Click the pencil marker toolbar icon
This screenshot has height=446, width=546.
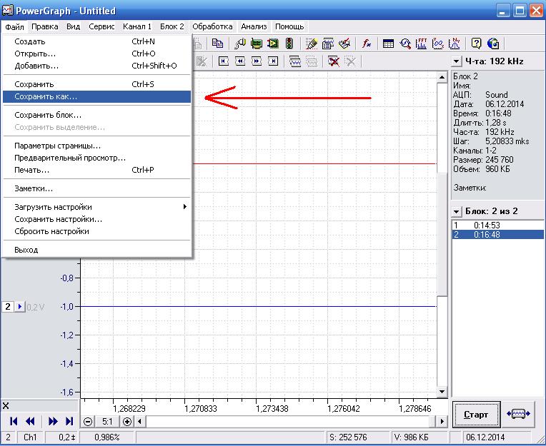pyautogui.click(x=312, y=44)
